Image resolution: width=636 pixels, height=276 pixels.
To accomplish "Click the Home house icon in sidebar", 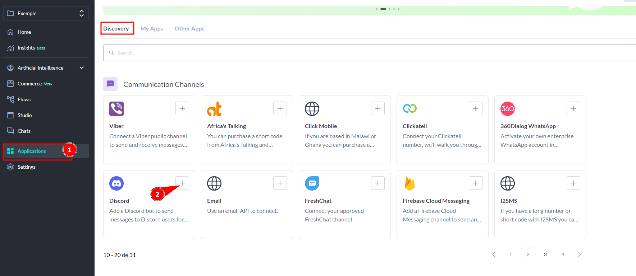I will coord(10,32).
